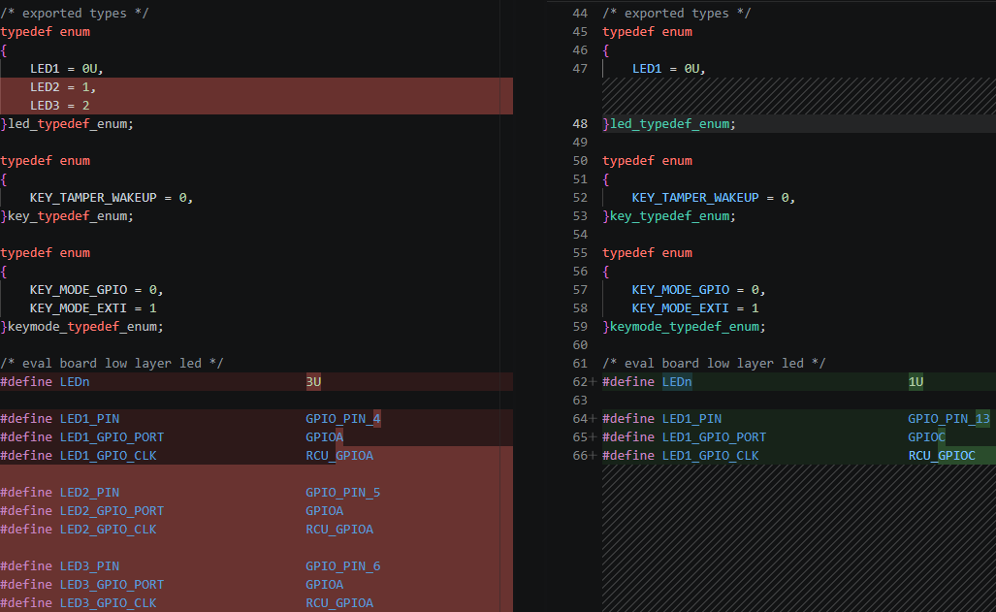Click the opening brace on line 51
Viewport: 996px width, 612px height.
606,179
